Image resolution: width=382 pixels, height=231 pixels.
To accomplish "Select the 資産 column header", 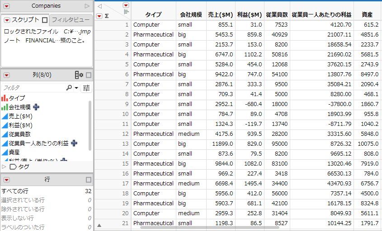I will tap(367, 15).
